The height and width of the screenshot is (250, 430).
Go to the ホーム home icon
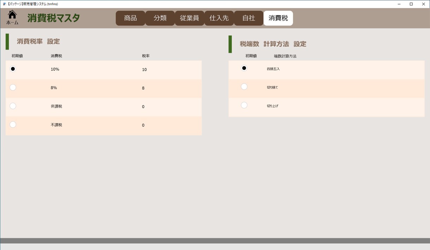tap(12, 17)
